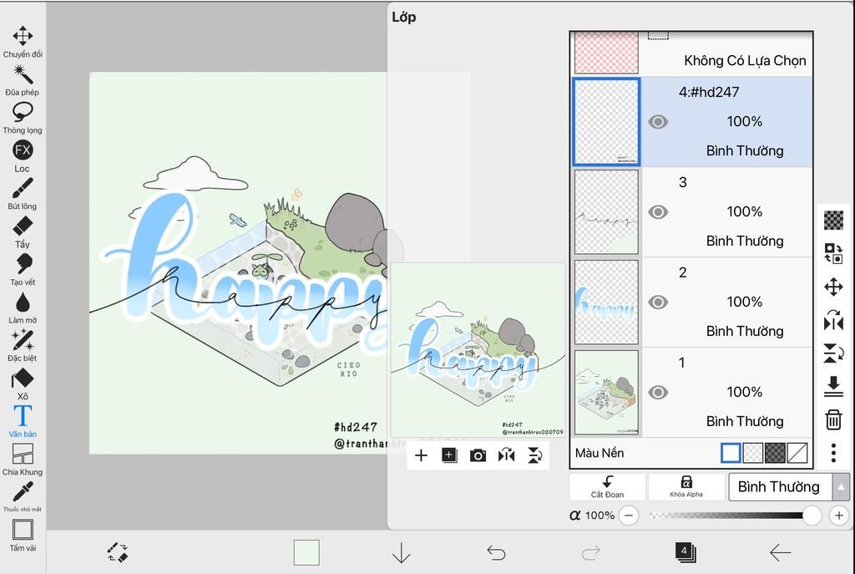Select the Làm mờ blur tool
Image resolution: width=855 pixels, height=574 pixels.
click(x=23, y=308)
